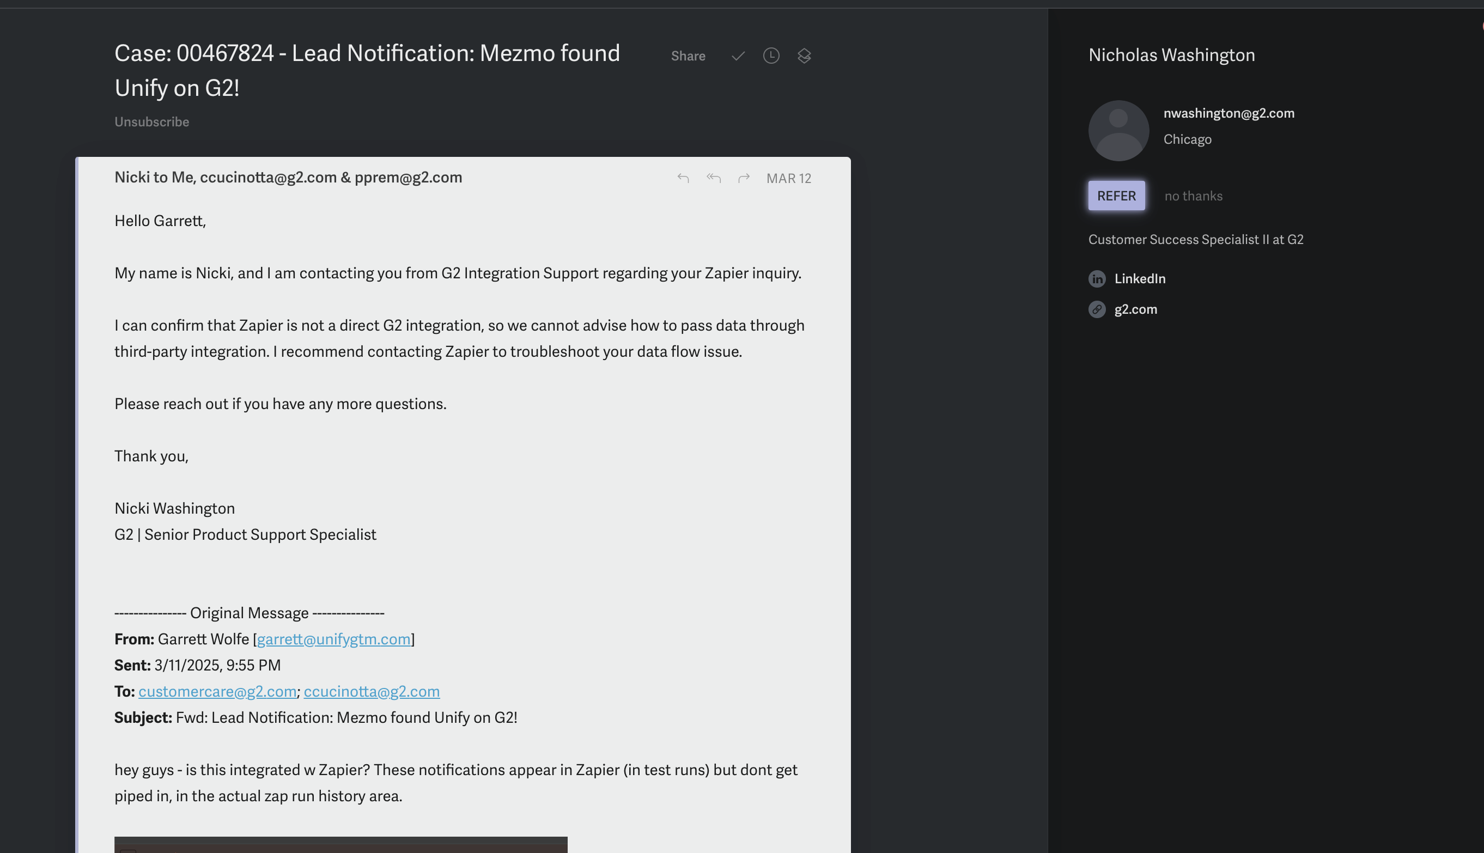The image size is (1484, 853).
Task: Click 'Subject: Fwd: Lead Notification' line
Action: point(315,718)
